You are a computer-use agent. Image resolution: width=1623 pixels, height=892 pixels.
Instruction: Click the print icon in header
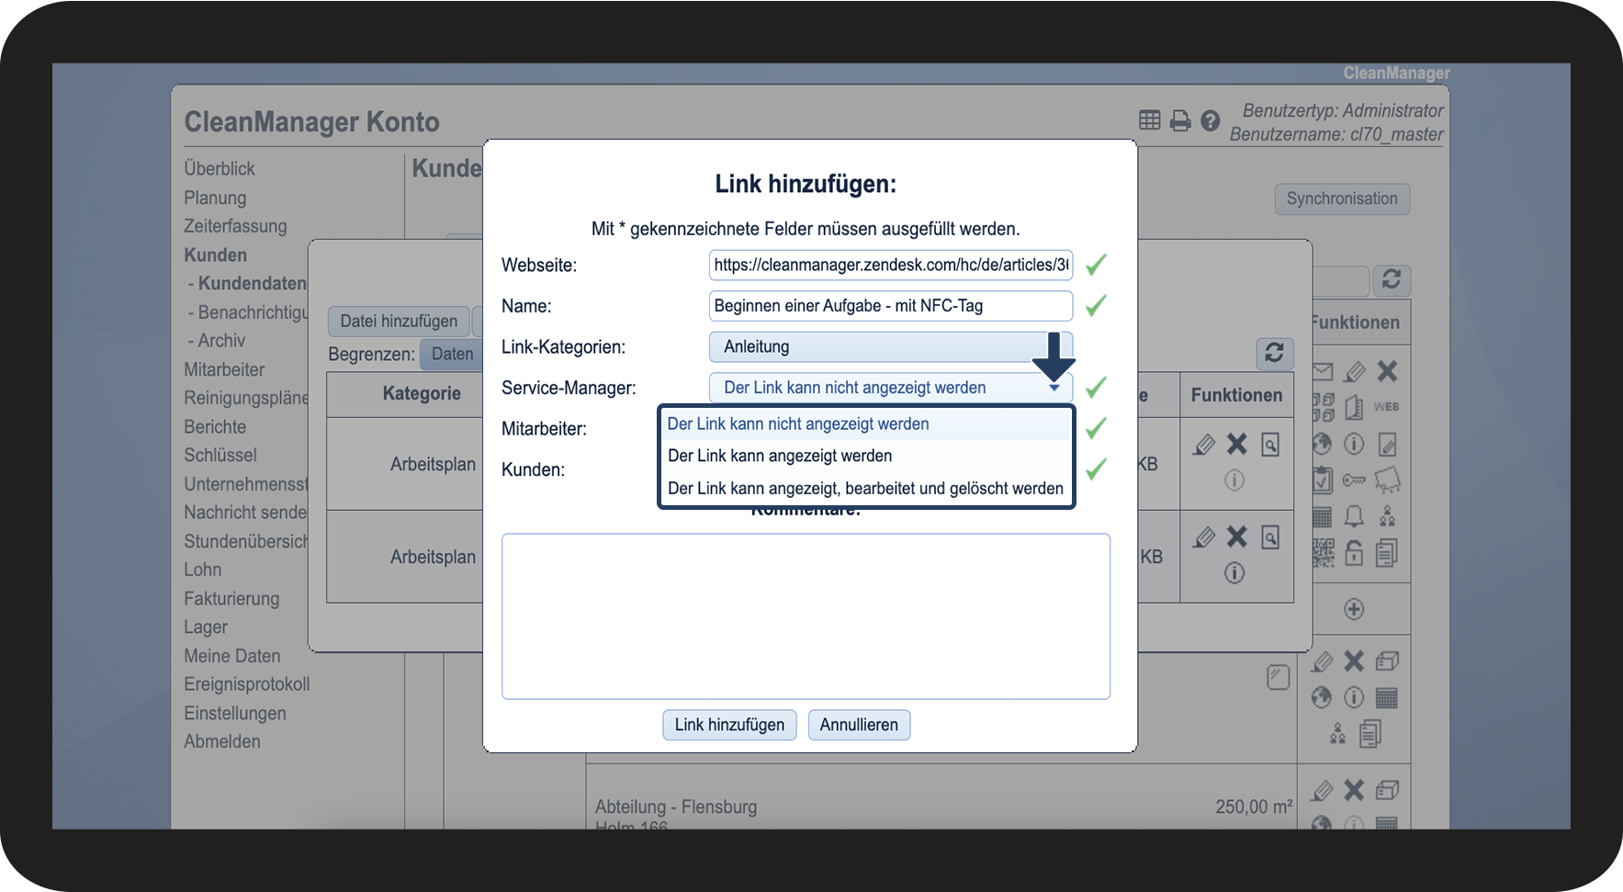1180,120
